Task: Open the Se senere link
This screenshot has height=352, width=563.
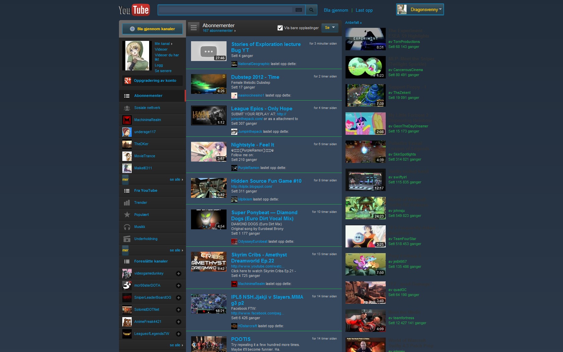Action: pyautogui.click(x=163, y=71)
